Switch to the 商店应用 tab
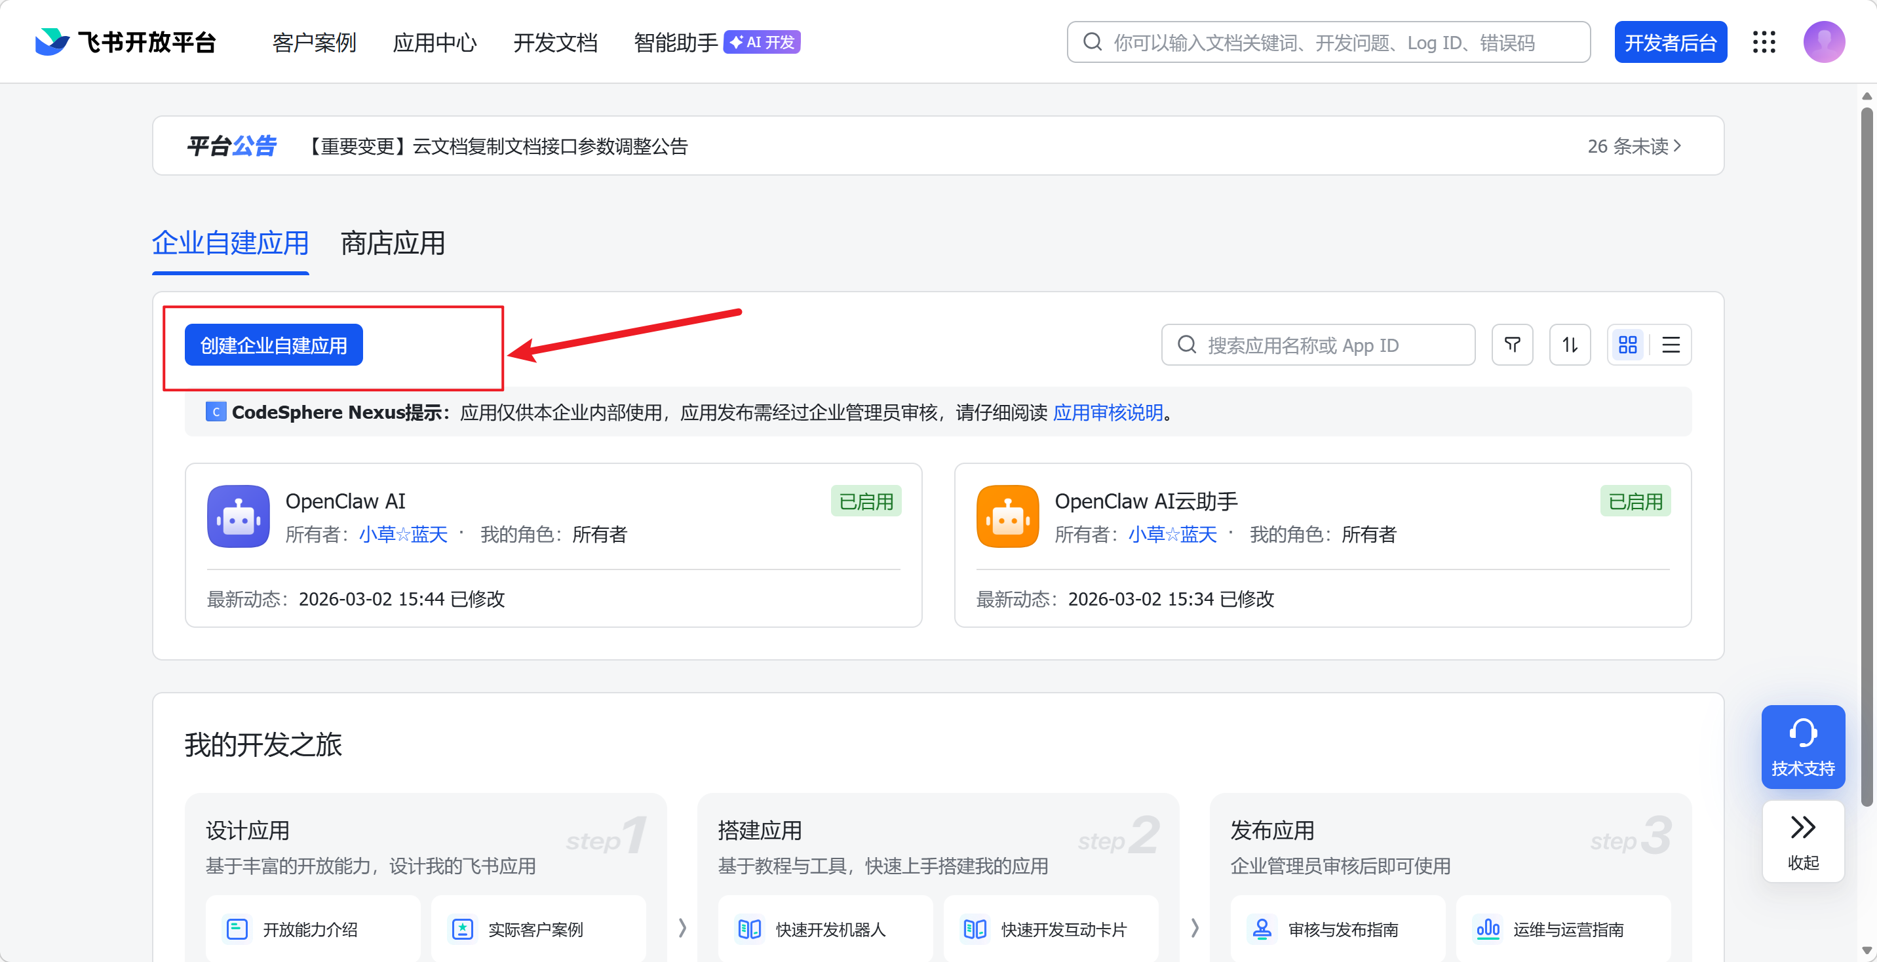The width and height of the screenshot is (1877, 962). pyautogui.click(x=392, y=243)
